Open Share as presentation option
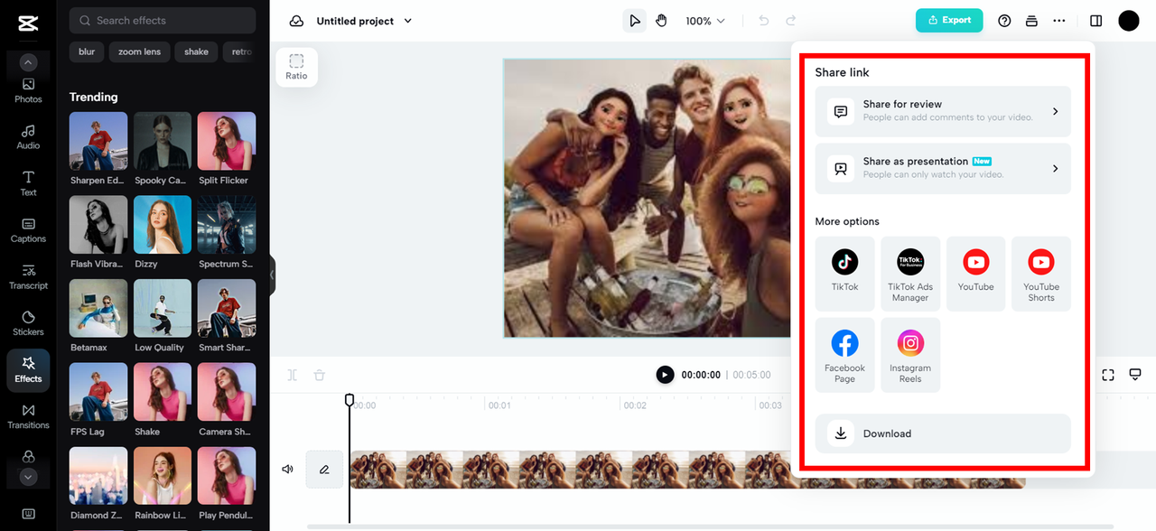Image resolution: width=1156 pixels, height=531 pixels. coord(943,168)
